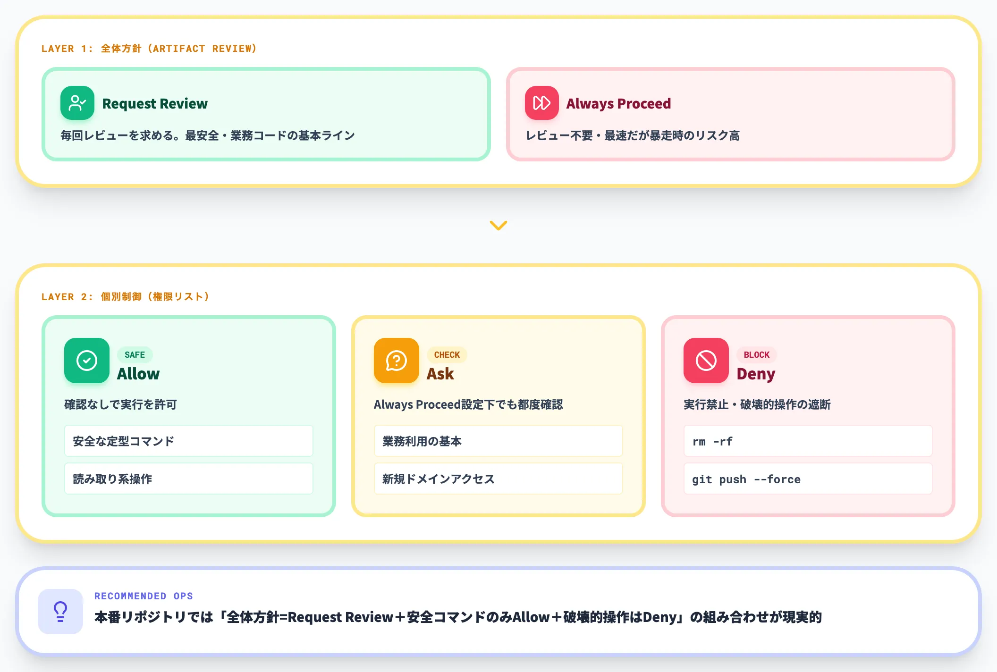Click the BLOCK badge above Deny

coord(756,355)
